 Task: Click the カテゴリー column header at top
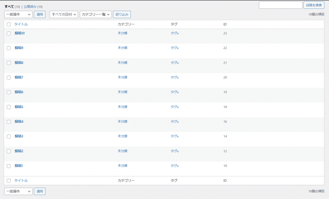point(126,24)
